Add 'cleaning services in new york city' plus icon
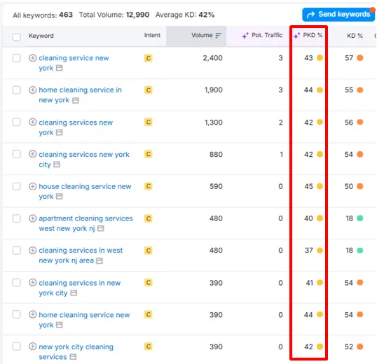 pos(32,282)
